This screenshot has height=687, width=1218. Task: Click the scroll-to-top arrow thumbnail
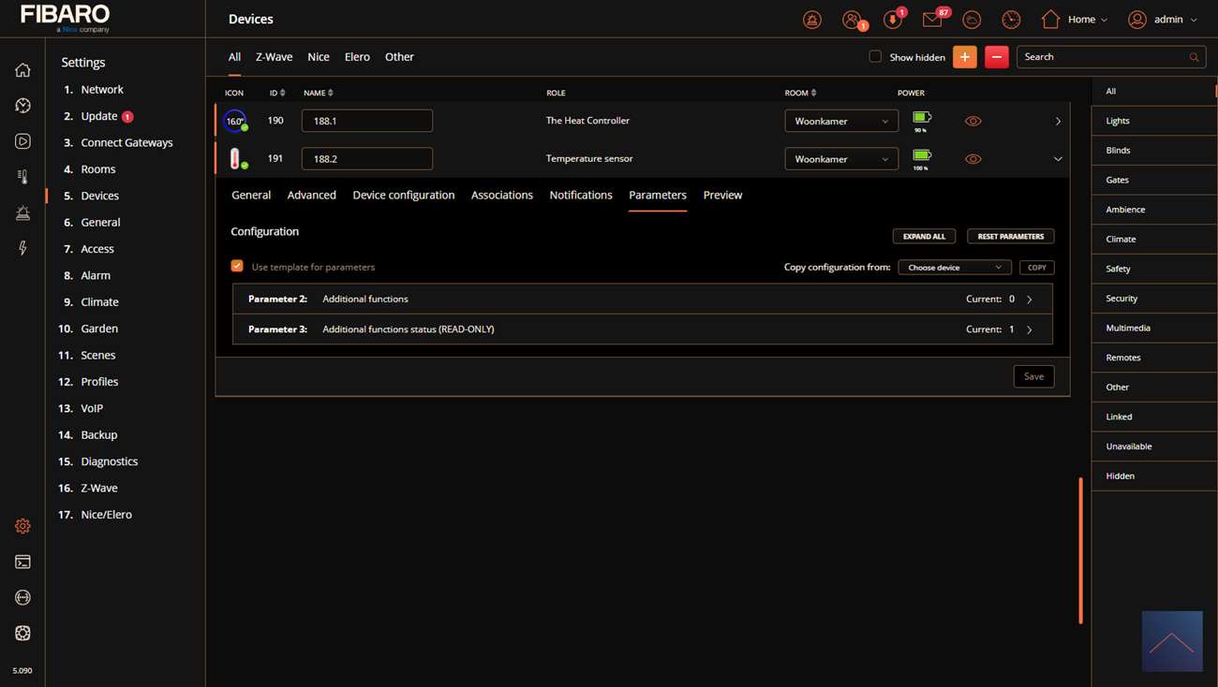tap(1171, 641)
